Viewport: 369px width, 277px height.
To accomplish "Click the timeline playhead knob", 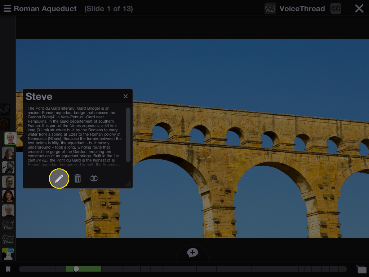I will 76,269.
